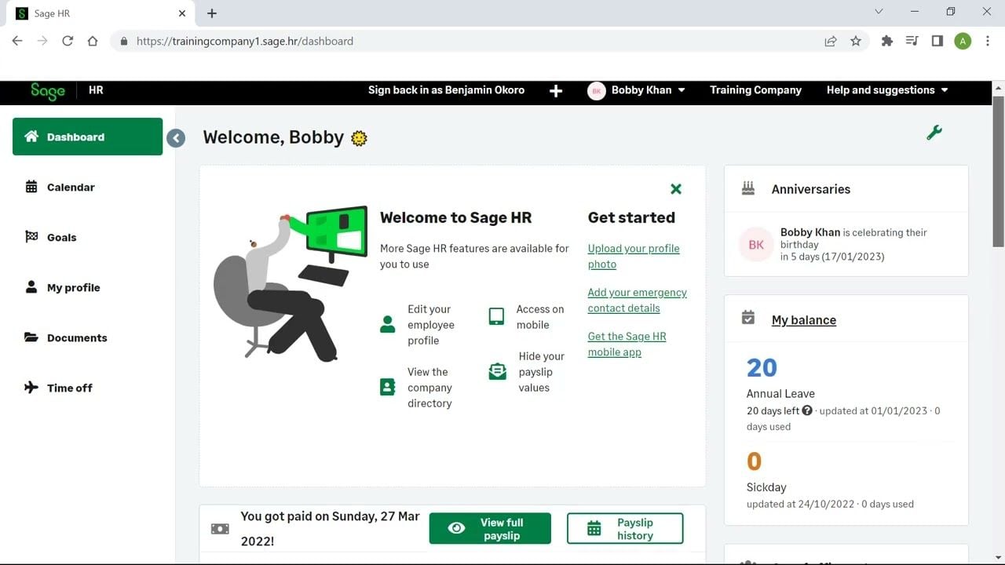Click the Hide your payslip values text

pos(541,372)
